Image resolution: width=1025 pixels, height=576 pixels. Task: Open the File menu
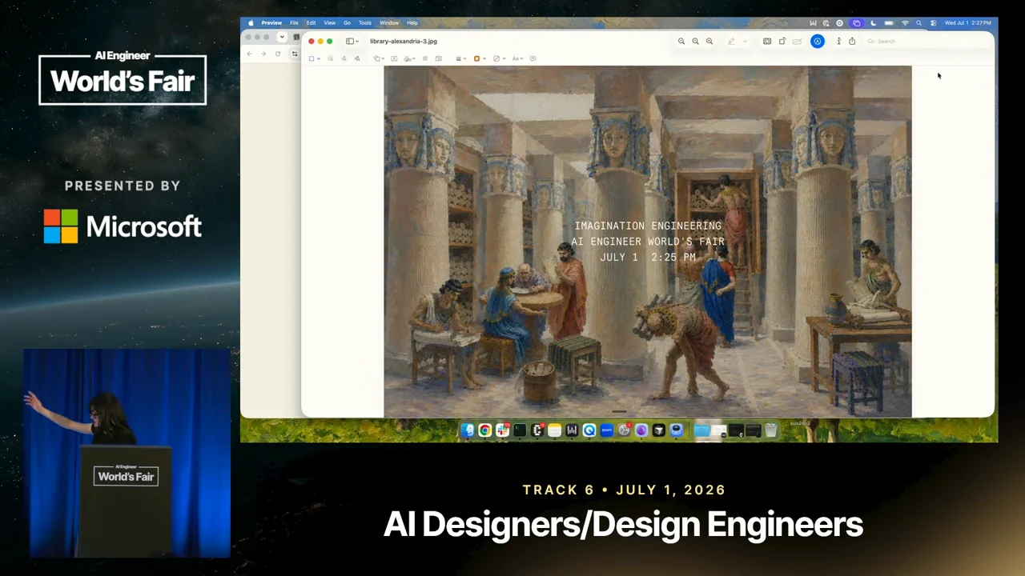pyautogui.click(x=294, y=22)
